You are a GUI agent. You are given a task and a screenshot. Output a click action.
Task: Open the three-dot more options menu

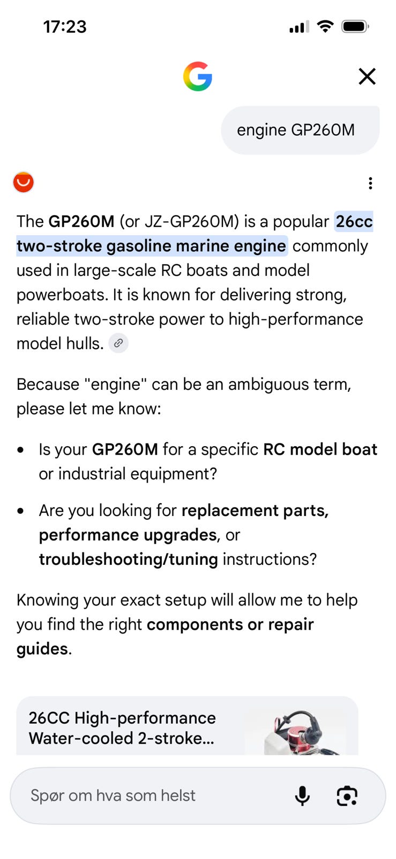point(370,184)
